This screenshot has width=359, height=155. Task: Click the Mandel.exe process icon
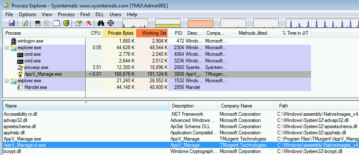pos(20,87)
